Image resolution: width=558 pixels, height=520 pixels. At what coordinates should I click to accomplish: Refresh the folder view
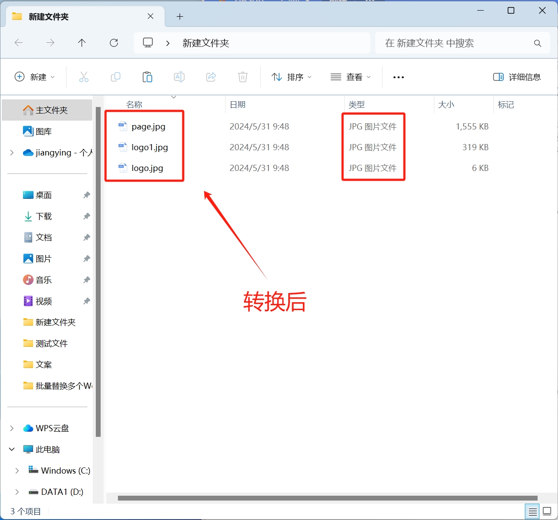pos(114,43)
